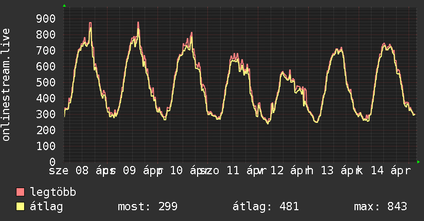Click the '14 ápr' date label

pyautogui.click(x=391, y=171)
